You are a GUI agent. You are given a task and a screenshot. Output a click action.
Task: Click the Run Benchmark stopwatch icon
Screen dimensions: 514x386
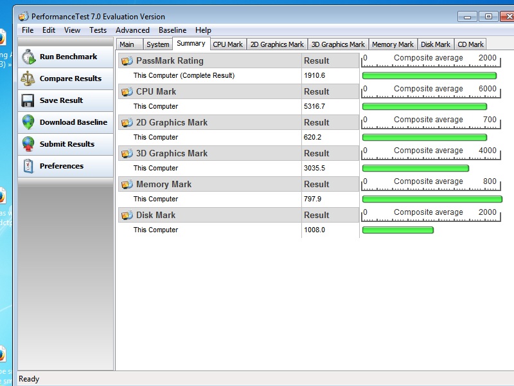tap(28, 57)
